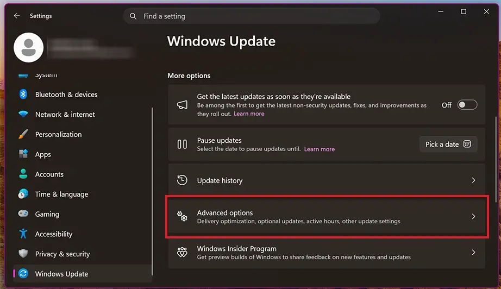Click the Advanced options gears icon
The image size is (501, 289).
[182, 217]
